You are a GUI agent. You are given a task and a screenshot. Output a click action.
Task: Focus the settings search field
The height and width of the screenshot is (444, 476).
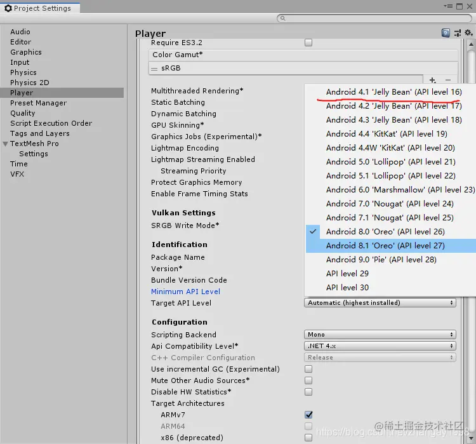coord(374,18)
